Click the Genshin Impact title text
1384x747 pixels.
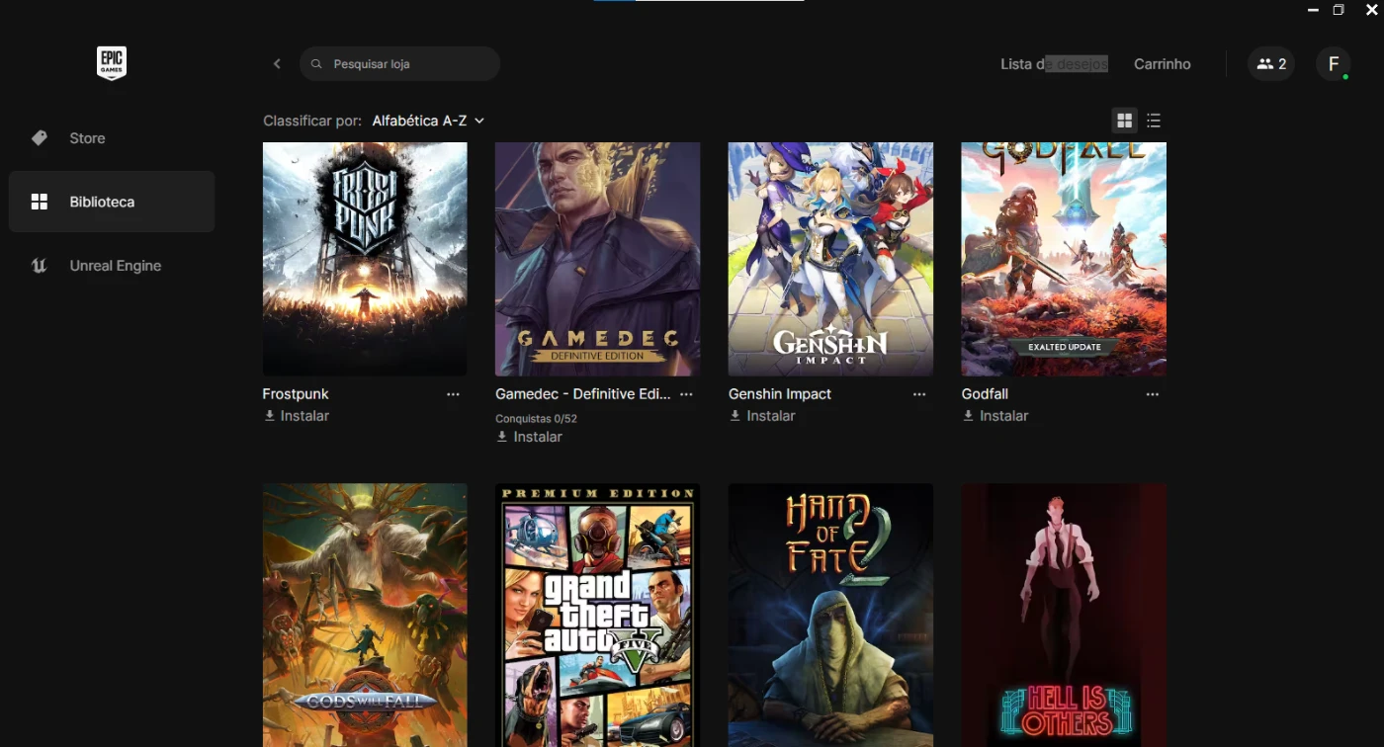click(x=780, y=394)
